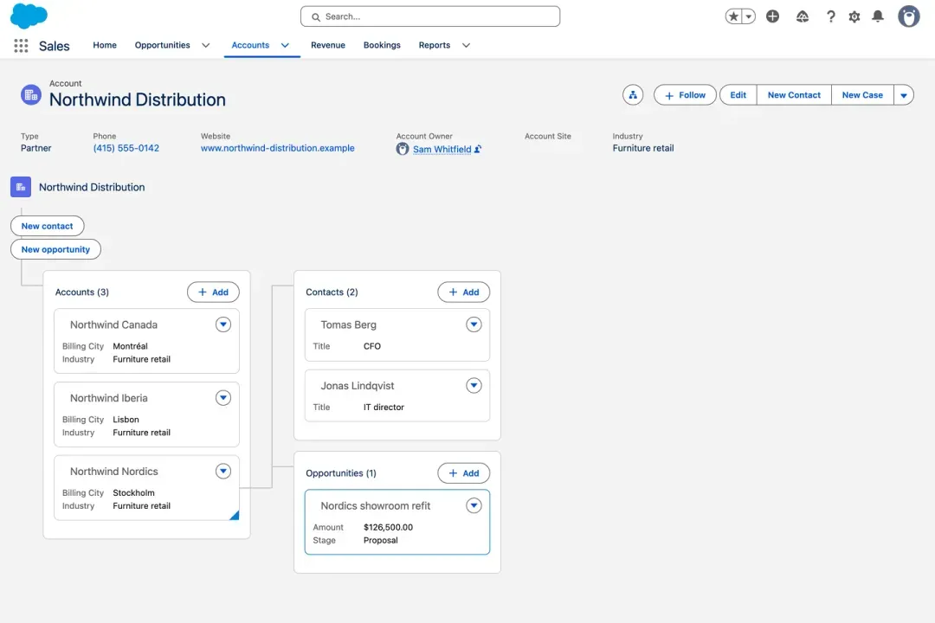
Task: Open Sam Whitfield owner link
Action: (x=442, y=149)
